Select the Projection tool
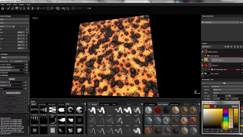This screenshot has width=243, height=137. pos(16,8)
